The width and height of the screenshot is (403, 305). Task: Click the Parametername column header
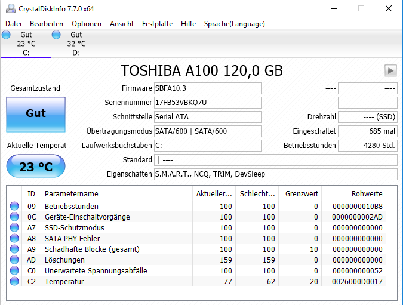point(116,194)
